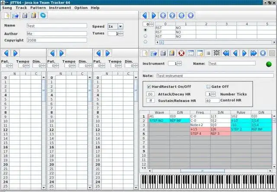Click the Author field containing Me
Image resolution: width=277 pixels, height=192 pixels.
pos(57,34)
